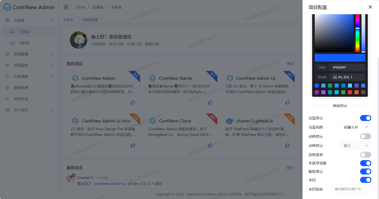Expand 任务调度 using its chevron arrow
The height and width of the screenshot is (199, 379).
[52, 77]
